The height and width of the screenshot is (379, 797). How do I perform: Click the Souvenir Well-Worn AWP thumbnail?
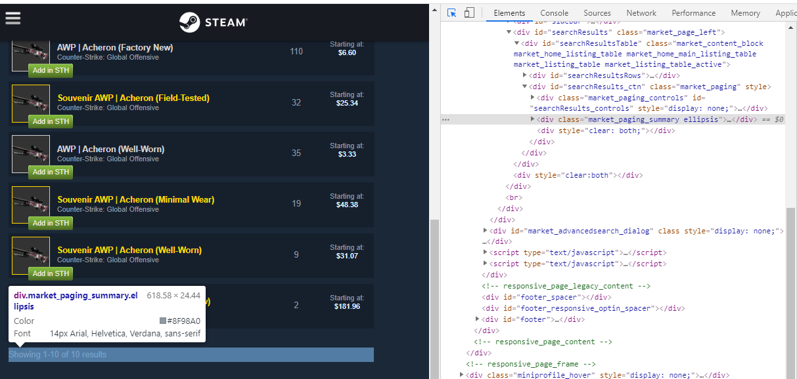(31, 255)
